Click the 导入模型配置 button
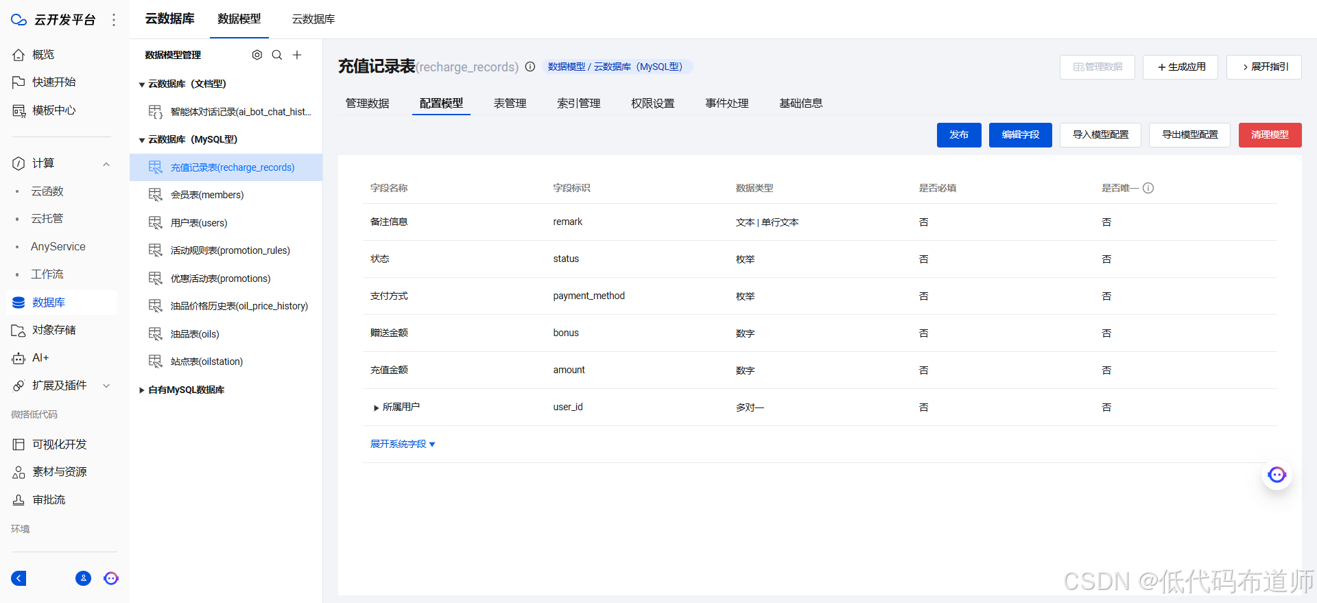 (x=1100, y=135)
